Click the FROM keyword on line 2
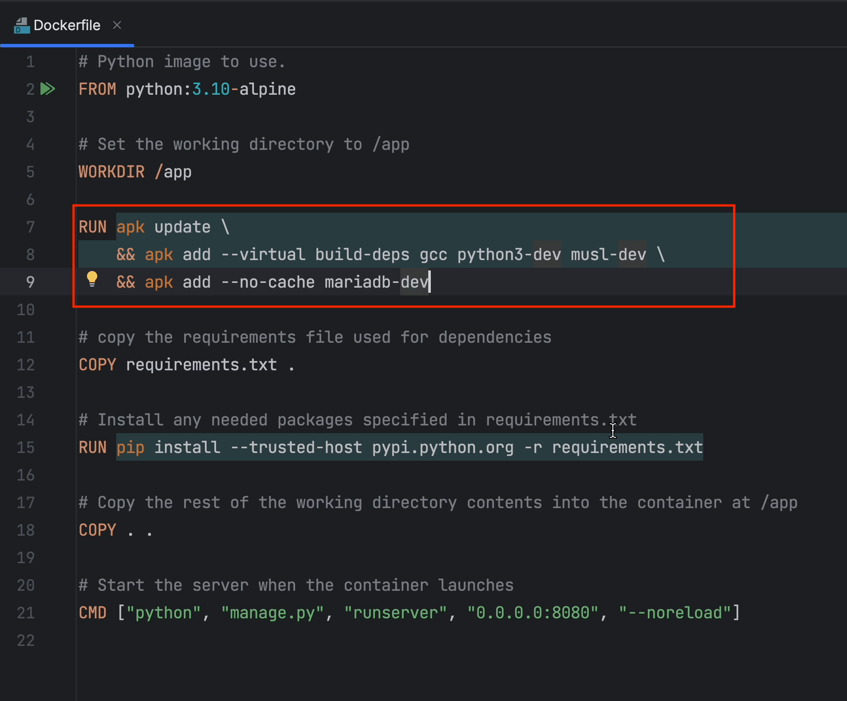Image resolution: width=847 pixels, height=701 pixels. click(97, 89)
